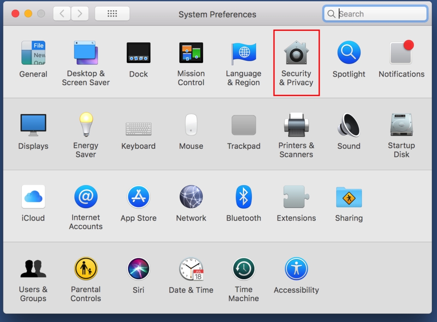Open the Network settings pane

click(x=191, y=197)
